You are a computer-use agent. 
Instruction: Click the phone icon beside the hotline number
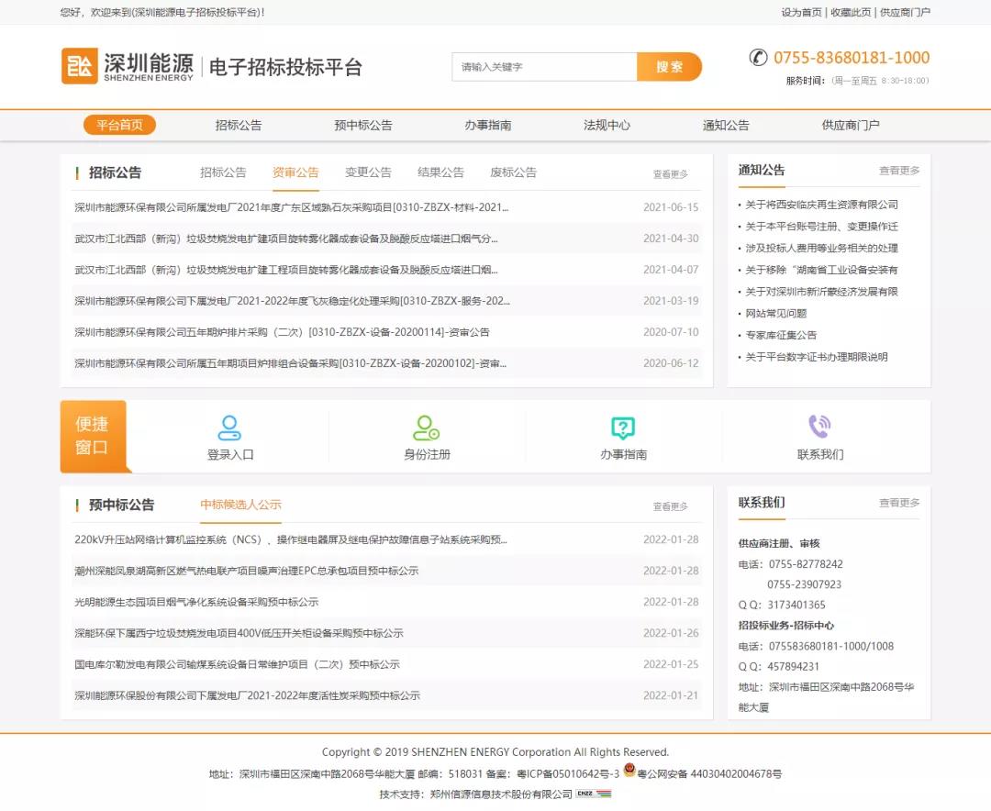tap(758, 57)
